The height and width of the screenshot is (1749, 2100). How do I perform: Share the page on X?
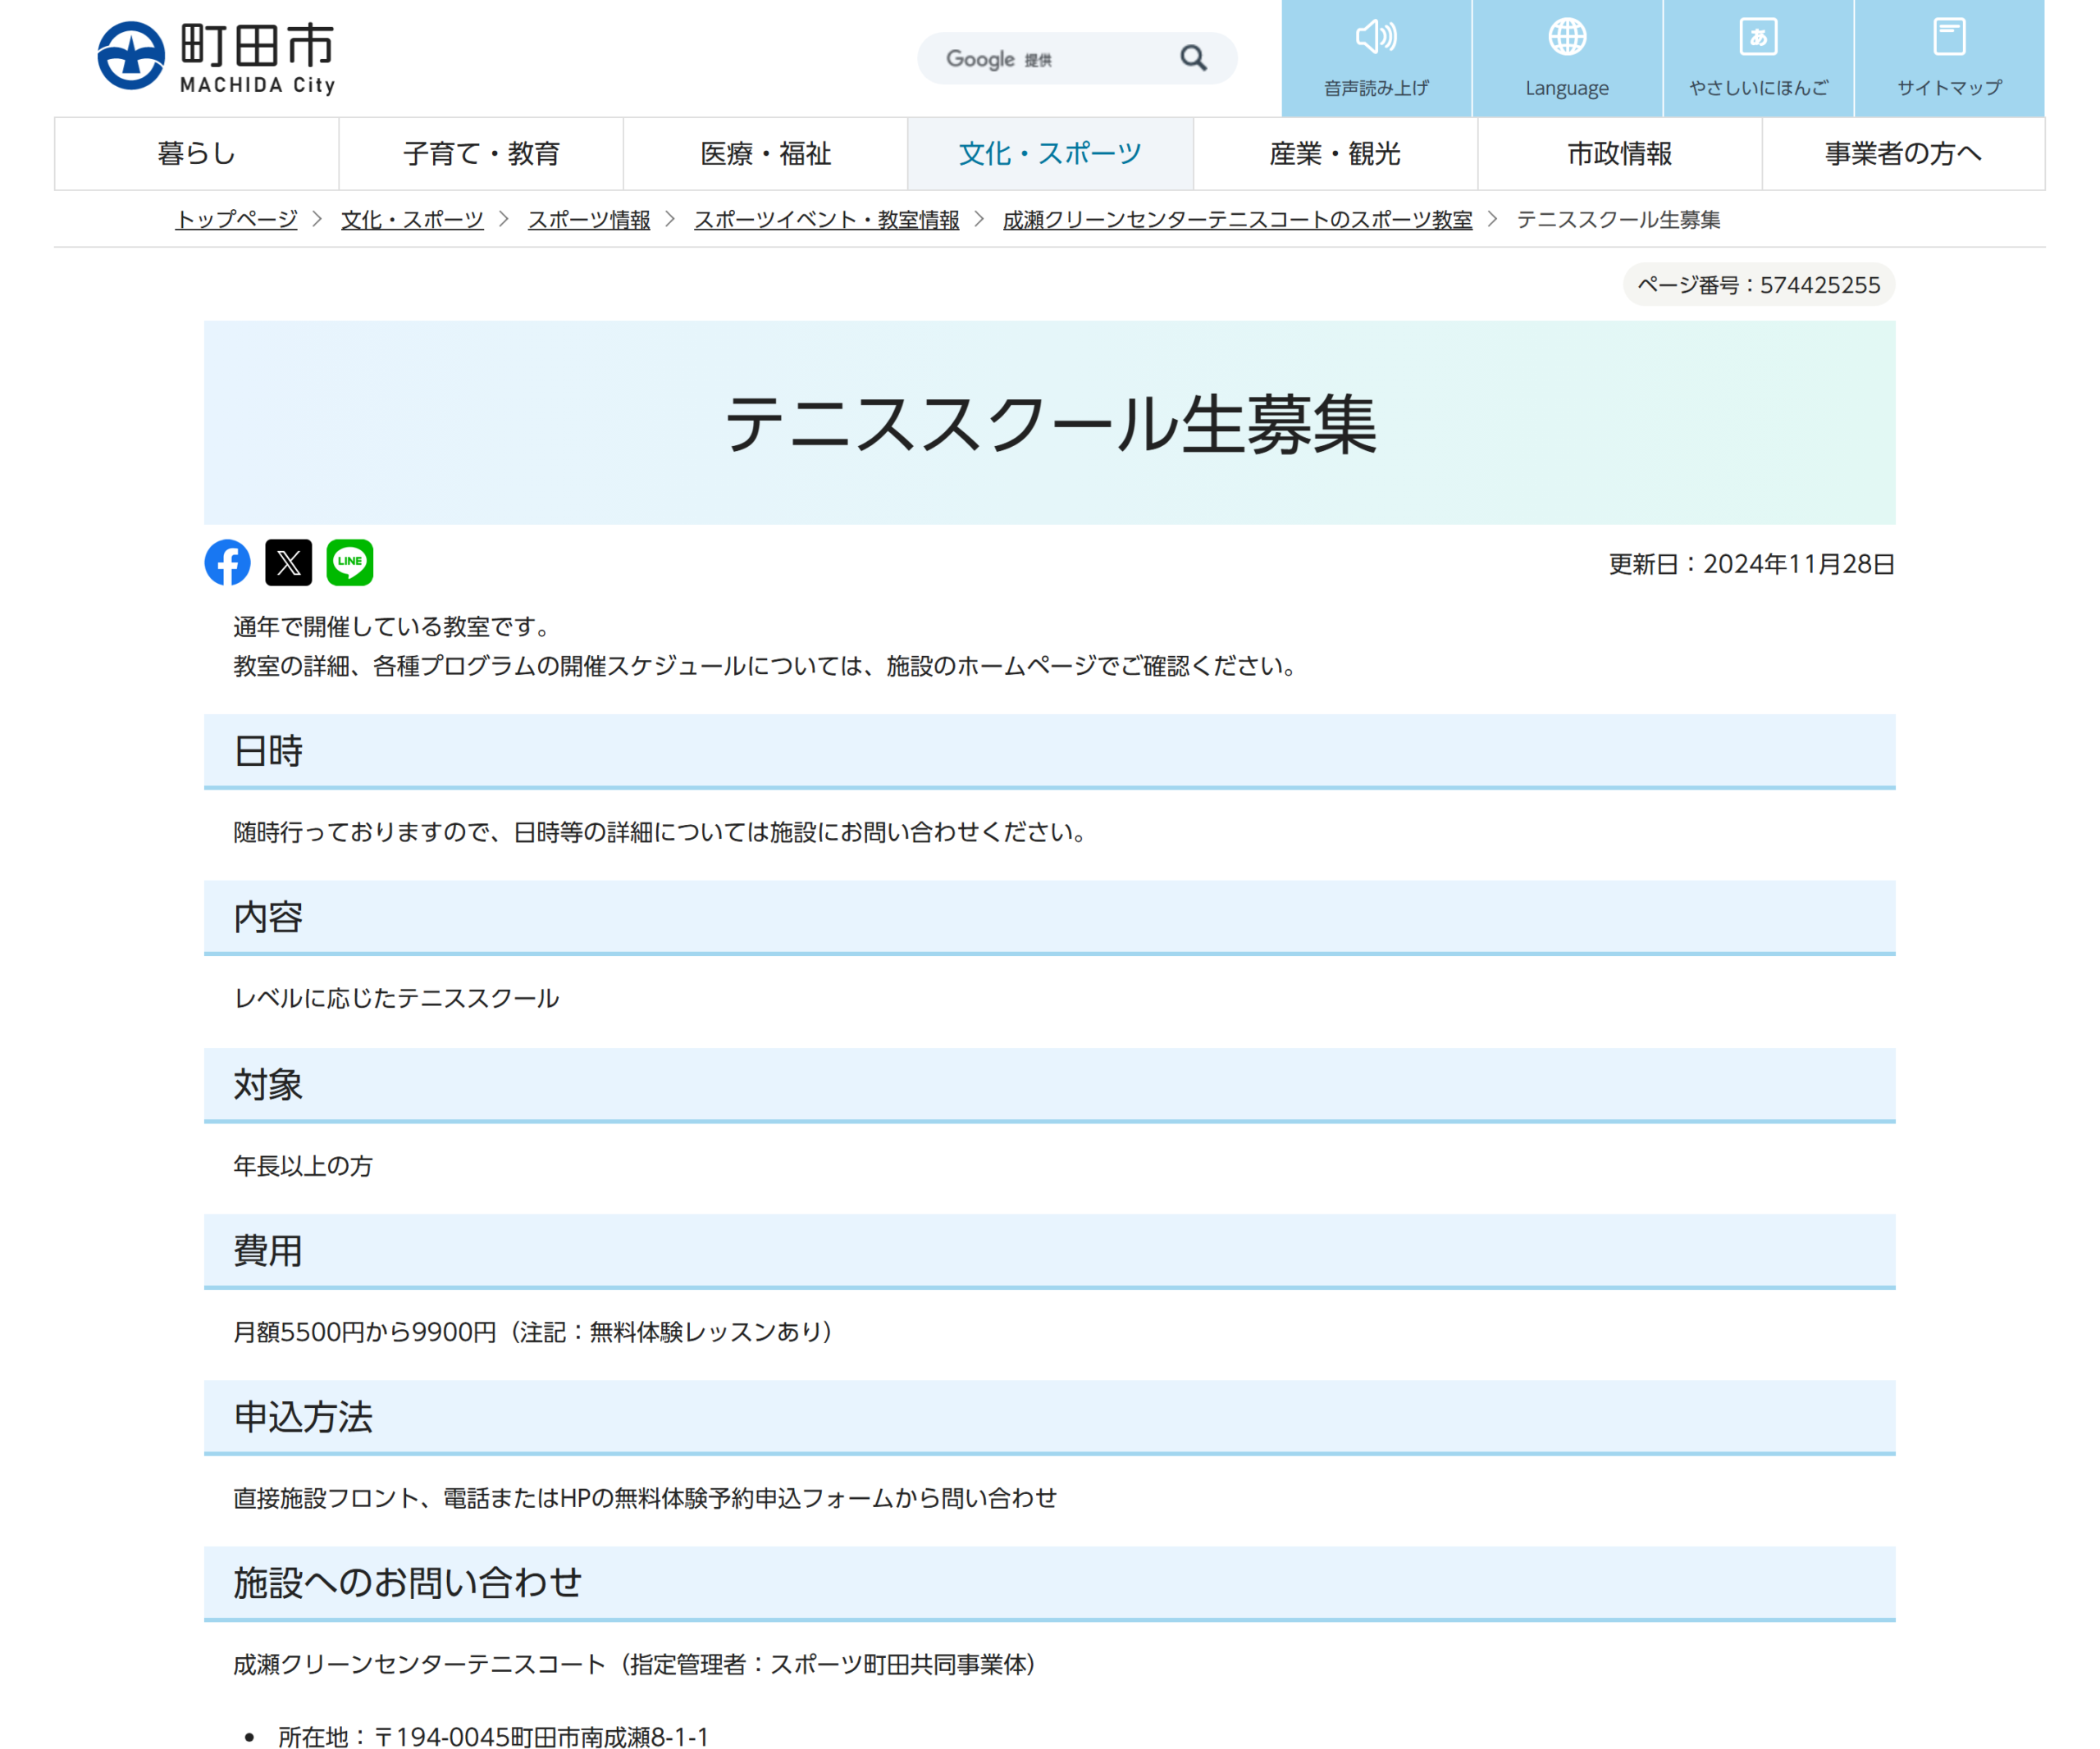(x=288, y=563)
